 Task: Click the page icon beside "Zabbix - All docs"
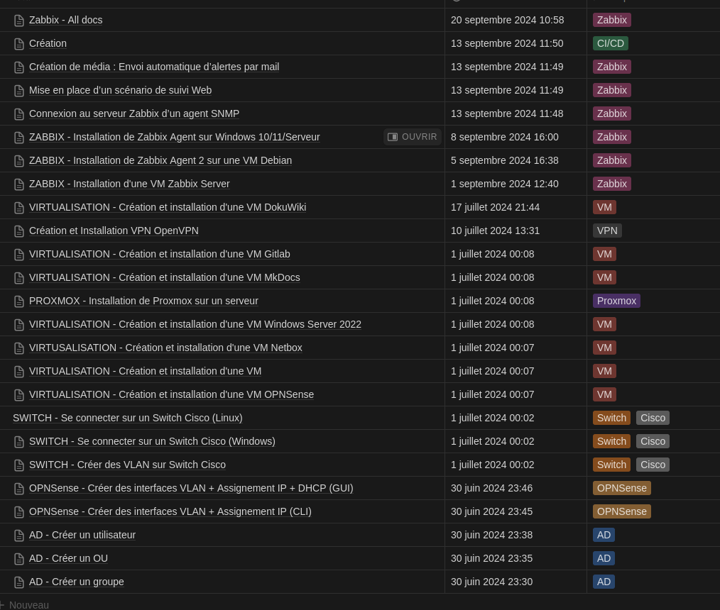[19, 21]
